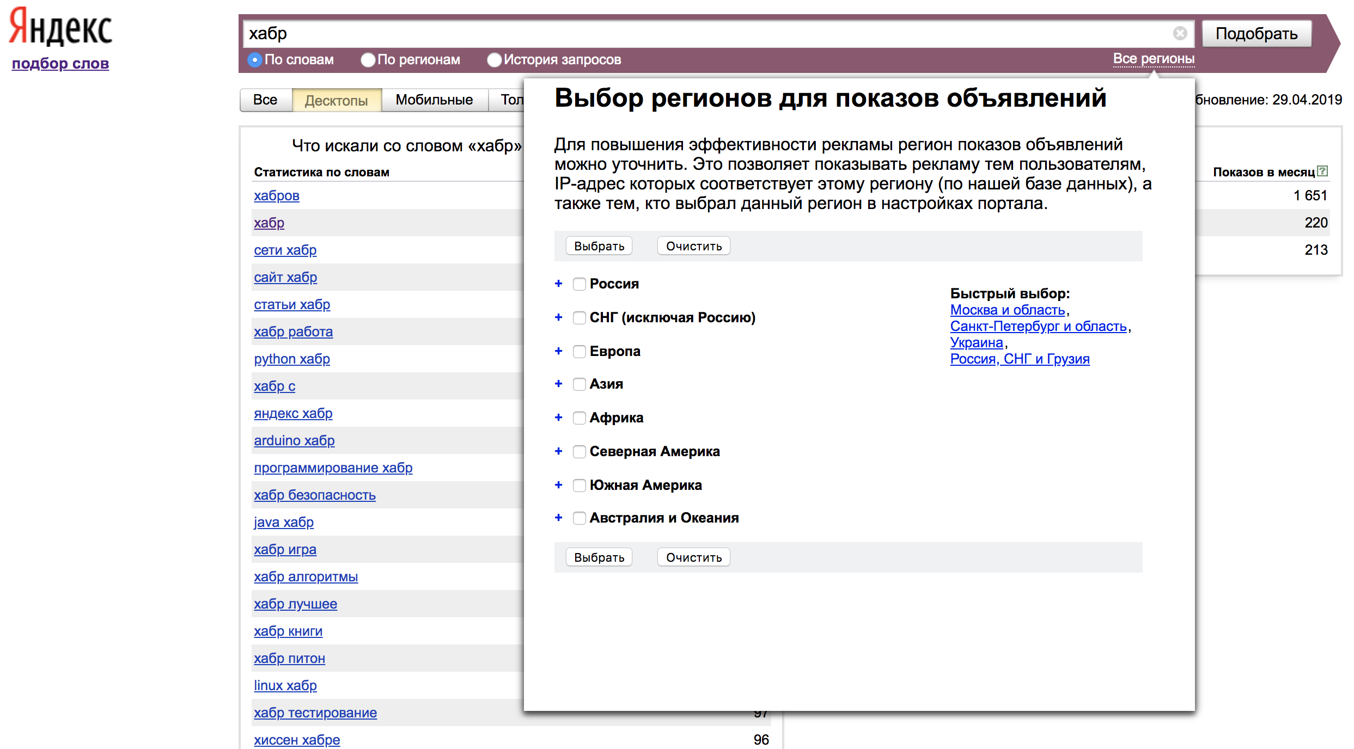Click the Яндекс logo
This screenshot has height=749, width=1354.
60,28
